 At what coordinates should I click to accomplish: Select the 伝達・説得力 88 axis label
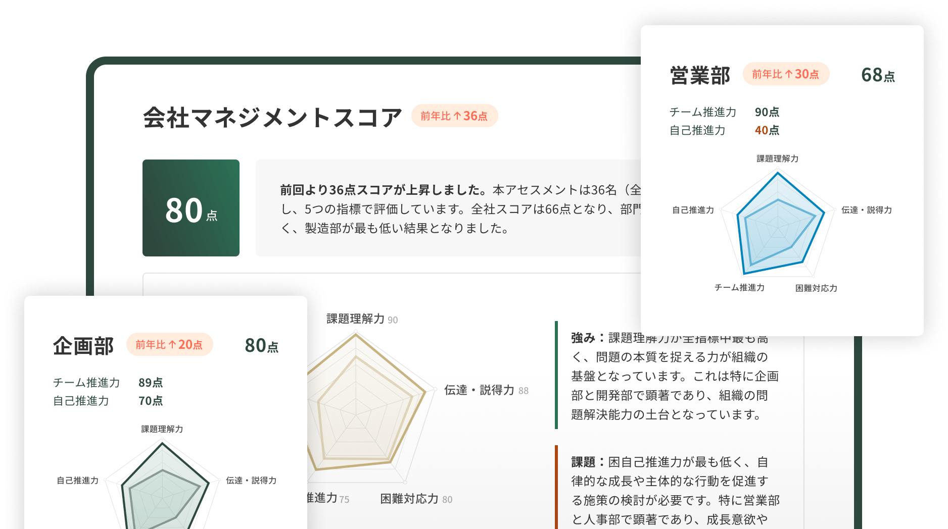click(x=486, y=390)
